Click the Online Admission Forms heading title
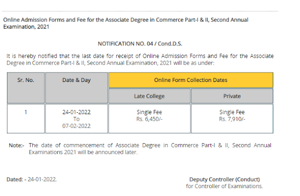The width and height of the screenshot is (300, 196). click(126, 23)
